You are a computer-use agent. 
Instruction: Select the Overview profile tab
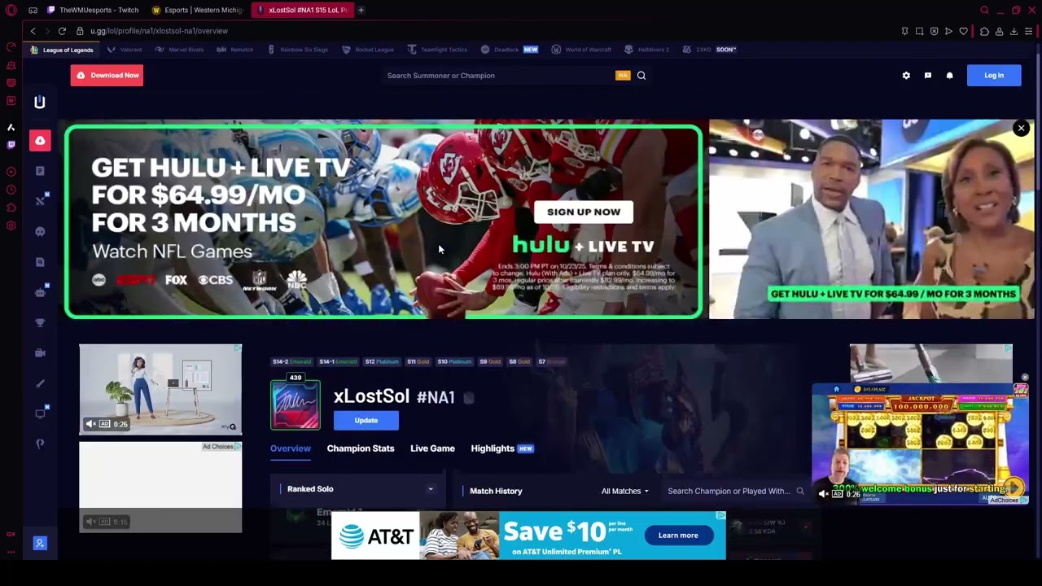pos(291,448)
